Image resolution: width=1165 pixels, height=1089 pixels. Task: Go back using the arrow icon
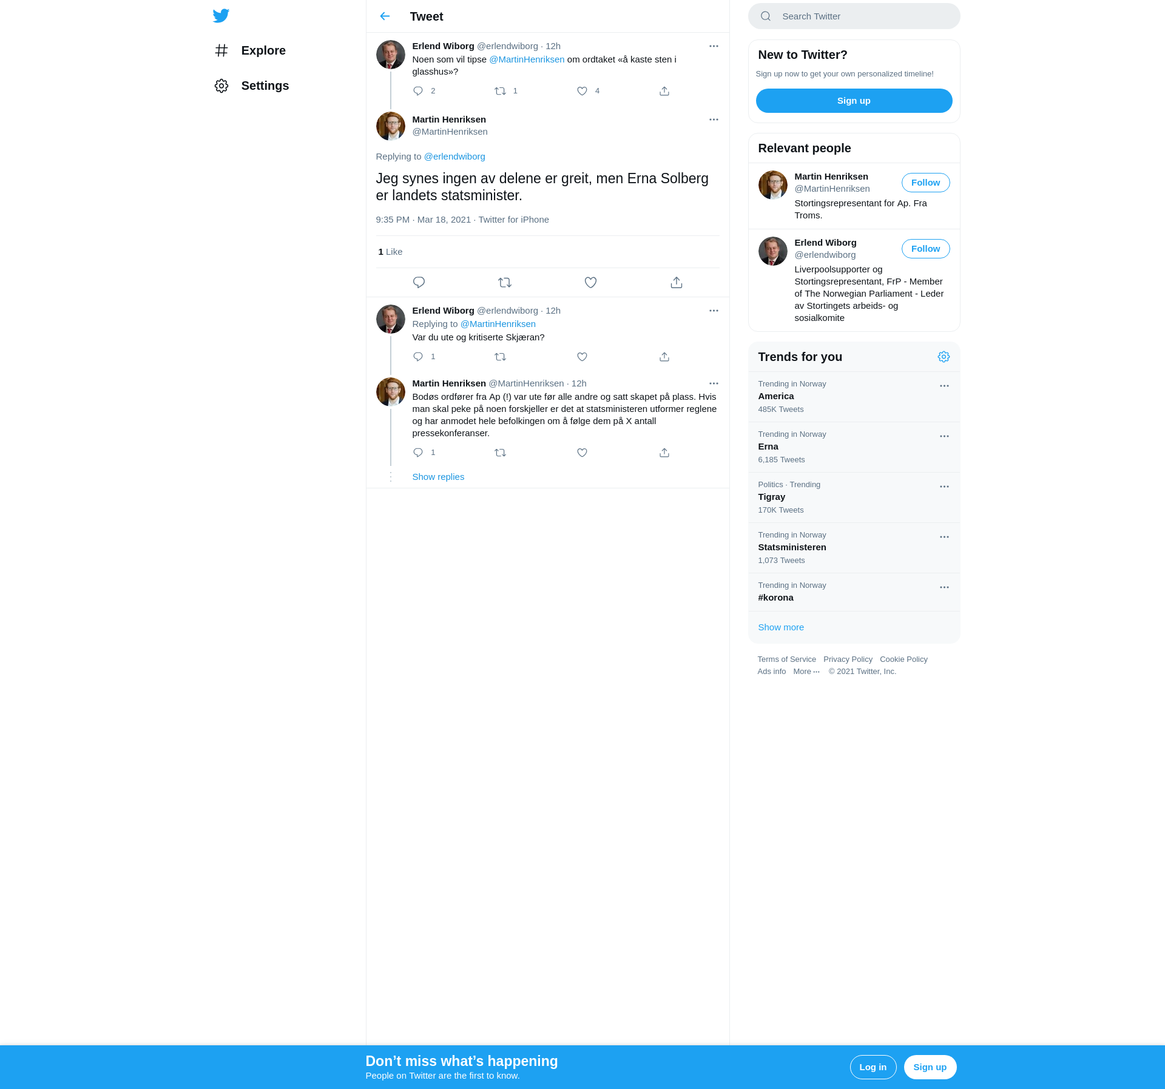[x=385, y=16]
